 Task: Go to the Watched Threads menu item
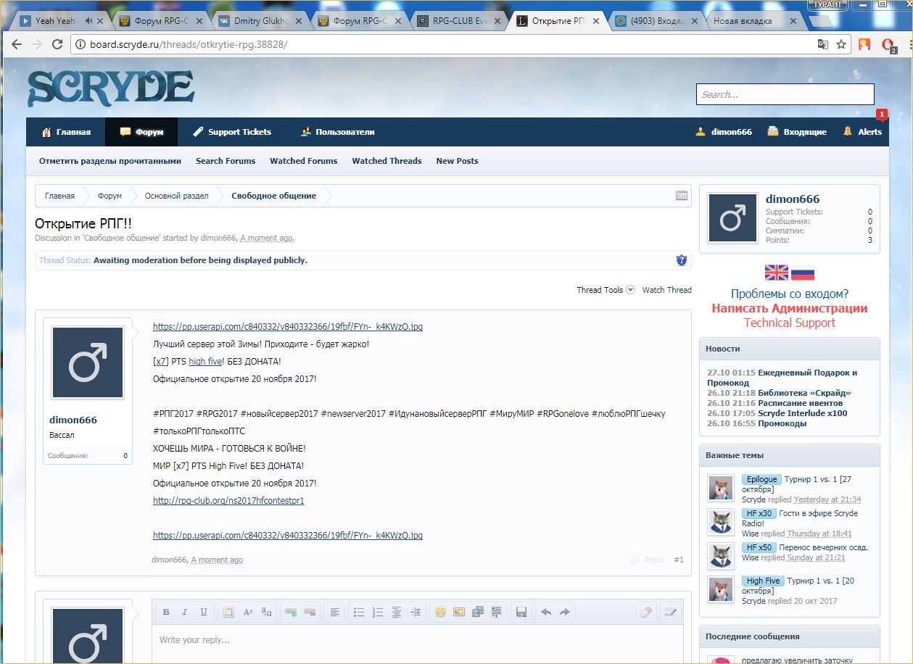point(387,161)
